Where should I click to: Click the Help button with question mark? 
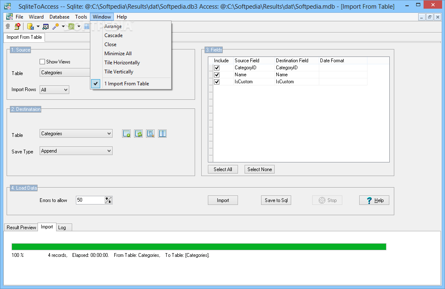[x=374, y=200]
